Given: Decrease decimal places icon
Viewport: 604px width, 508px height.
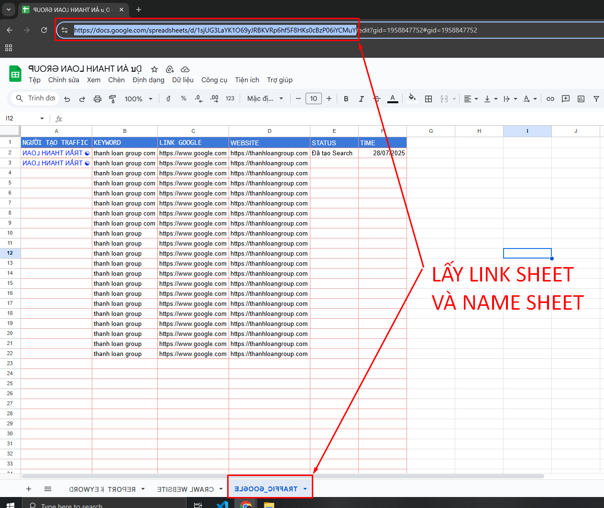Looking at the screenshot, I should [x=198, y=98].
